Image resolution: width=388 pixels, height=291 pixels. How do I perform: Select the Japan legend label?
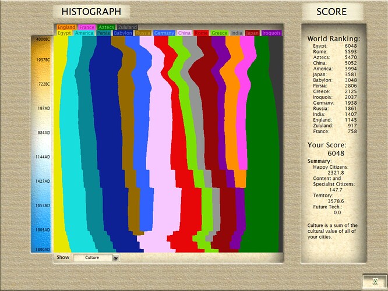click(252, 33)
